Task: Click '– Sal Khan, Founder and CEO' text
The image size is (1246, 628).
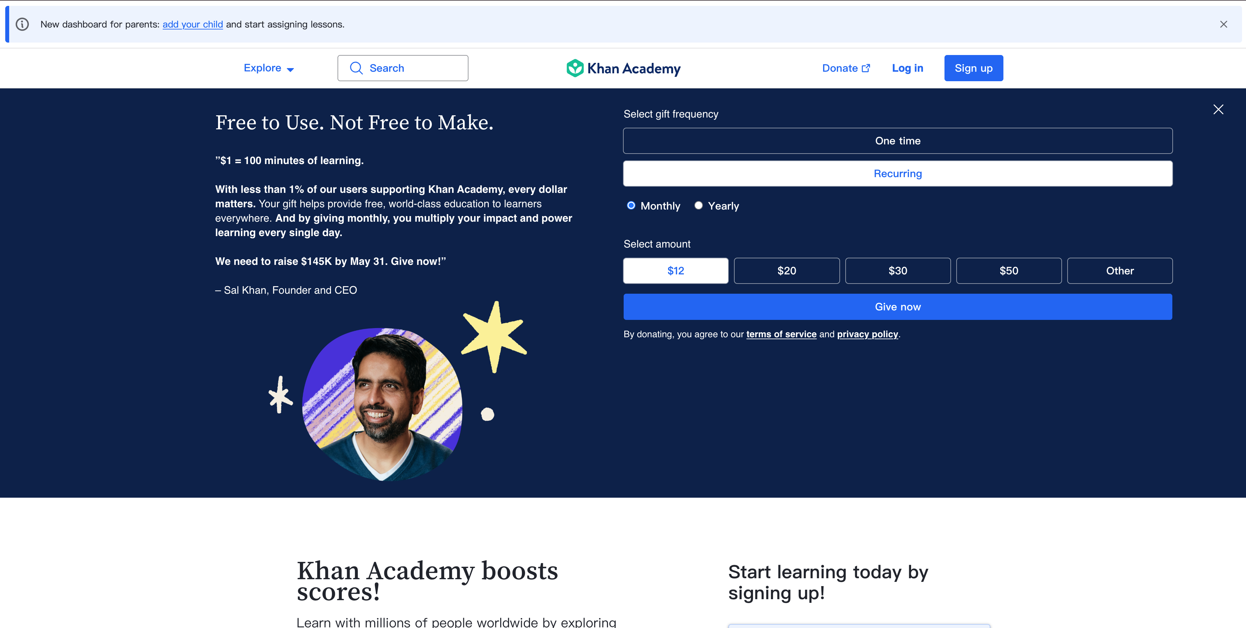Action: [286, 290]
